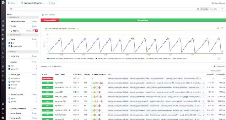This screenshot has width=226, height=120.
Task: Click the filter icon beside Ip Address
Action: pos(34,31)
